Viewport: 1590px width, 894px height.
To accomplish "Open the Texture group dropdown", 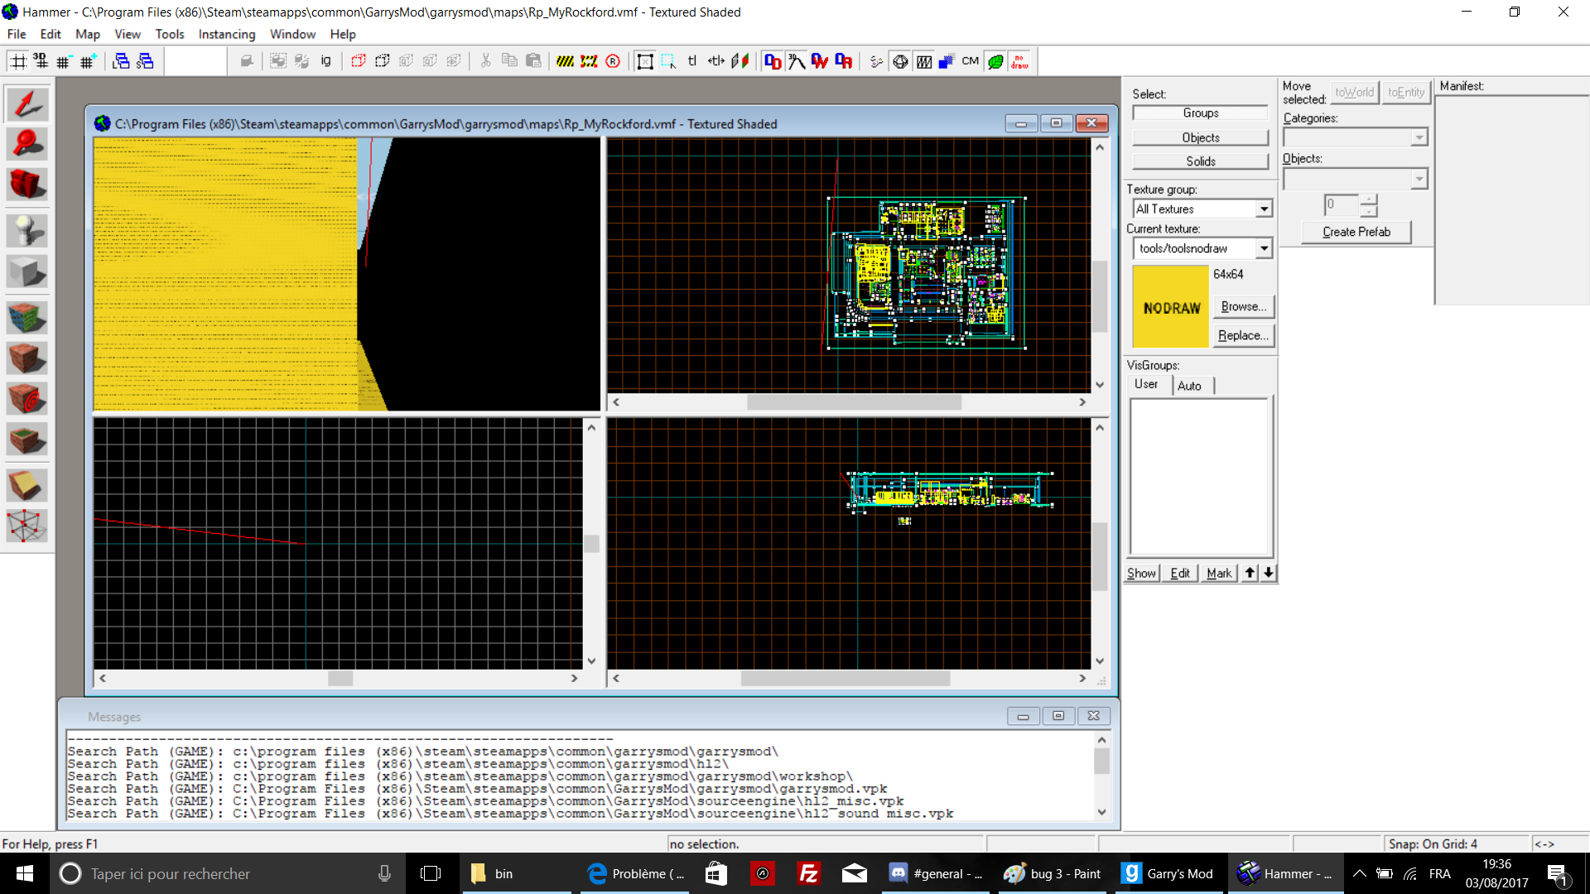I will pyautogui.click(x=1264, y=209).
